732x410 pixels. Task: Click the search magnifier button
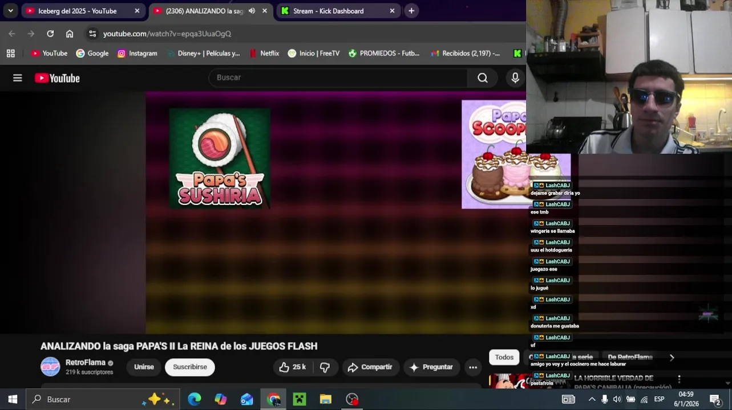483,78
